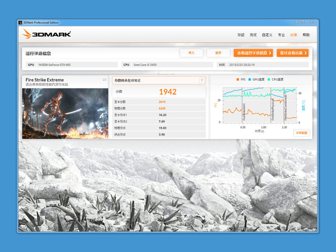Click the Fire Strike Extreme title
The height and width of the screenshot is (252, 336).
[45, 80]
